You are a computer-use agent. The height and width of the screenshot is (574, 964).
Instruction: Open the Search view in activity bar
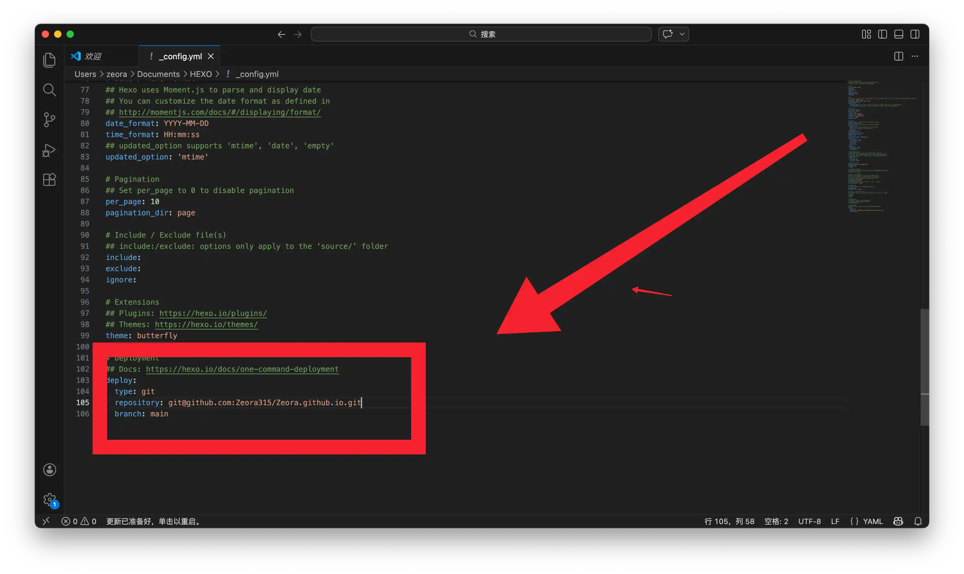tap(49, 90)
